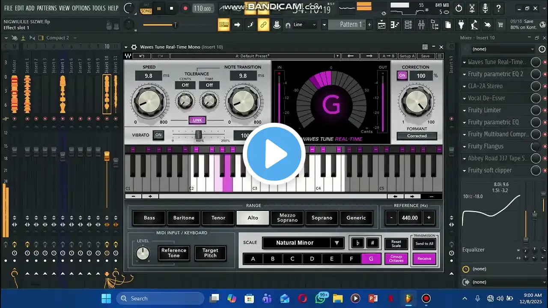Click the Reference Hz 440.00 field
This screenshot has height=308, width=548.
[x=410, y=218]
